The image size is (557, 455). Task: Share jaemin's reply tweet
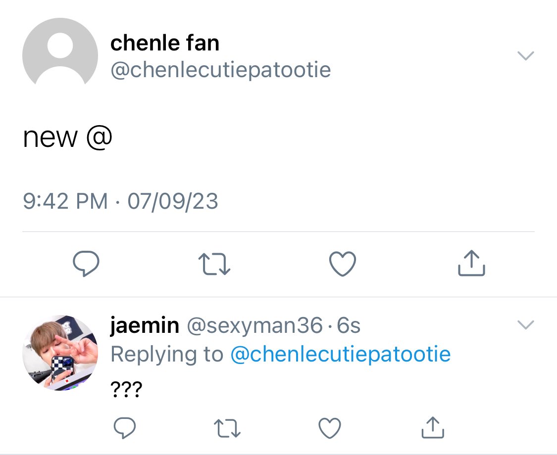point(433,427)
